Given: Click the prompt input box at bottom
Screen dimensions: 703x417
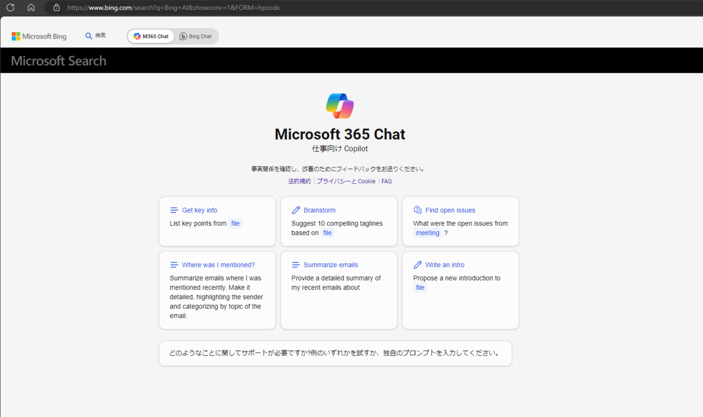Looking at the screenshot, I should click(x=335, y=353).
